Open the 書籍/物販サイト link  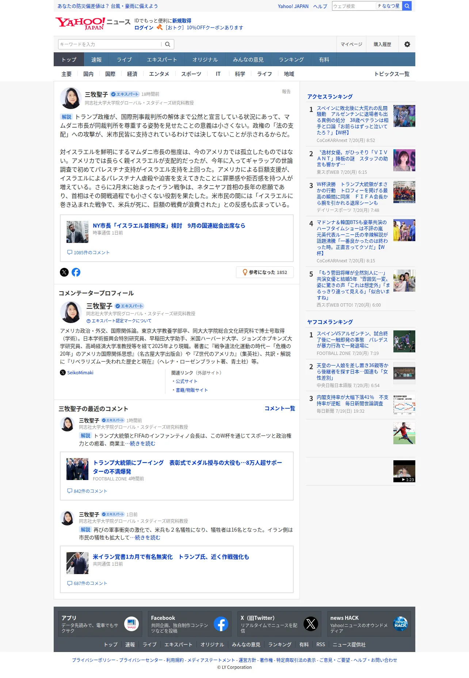pos(192,390)
